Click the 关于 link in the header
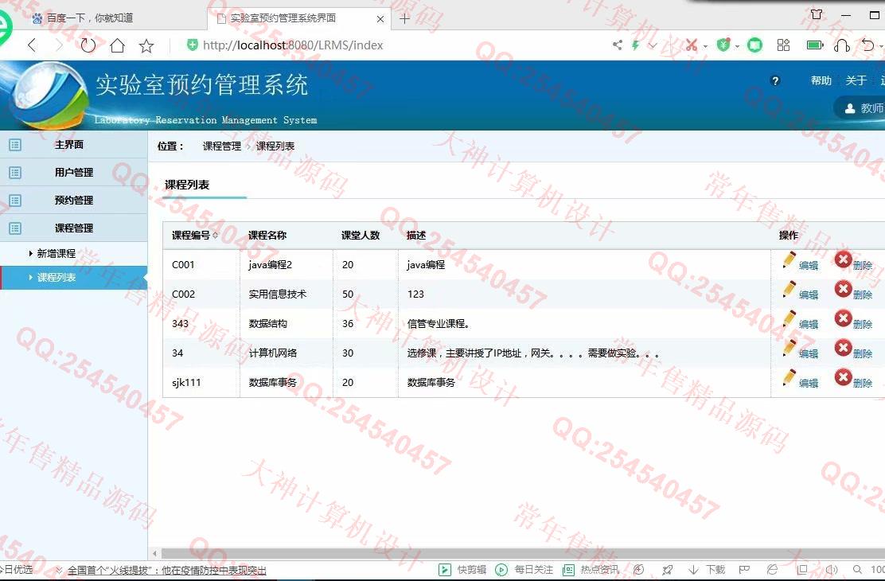 [856, 80]
